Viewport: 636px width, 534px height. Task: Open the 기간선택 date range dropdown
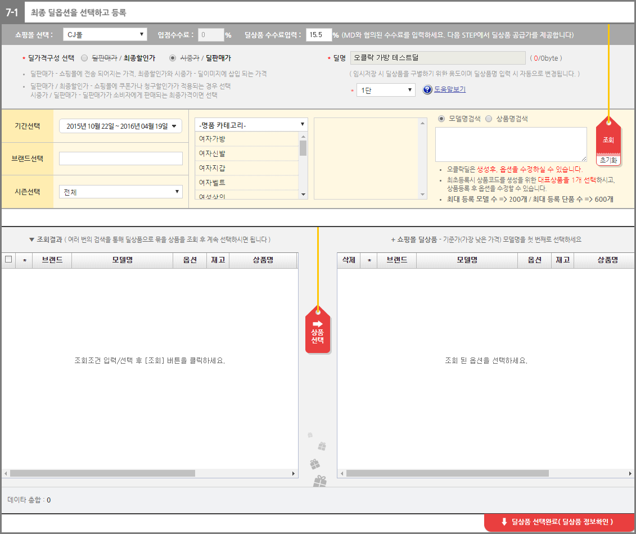(120, 126)
